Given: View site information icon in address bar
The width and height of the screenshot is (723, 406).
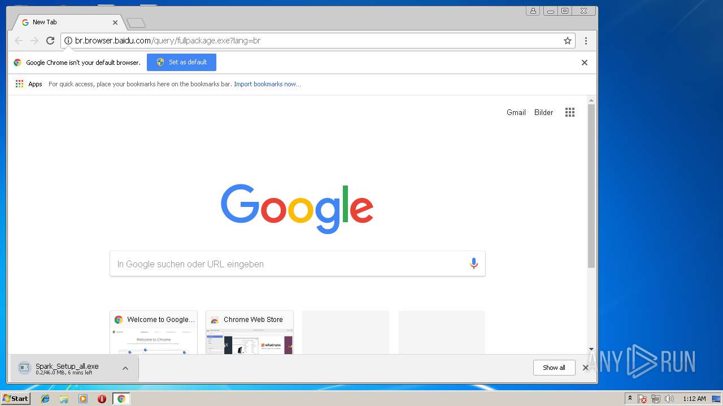Looking at the screenshot, I should 68,41.
